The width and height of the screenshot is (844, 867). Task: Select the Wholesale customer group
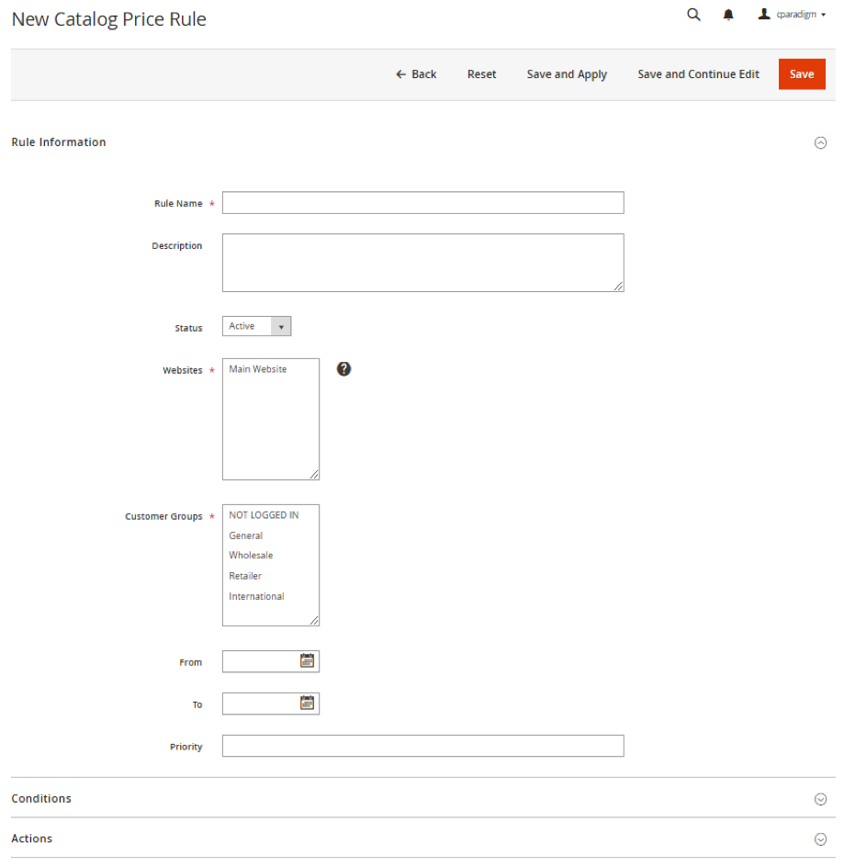click(251, 555)
